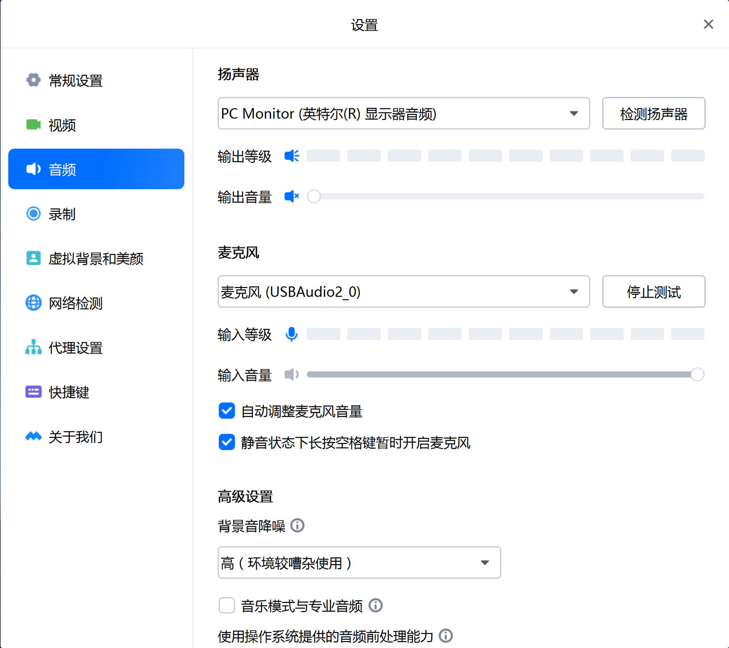Screen dimensions: 729x648
Task: Close the 设置 dialog
Action: point(708,24)
